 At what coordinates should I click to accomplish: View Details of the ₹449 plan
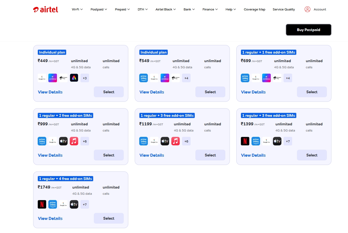[50, 92]
